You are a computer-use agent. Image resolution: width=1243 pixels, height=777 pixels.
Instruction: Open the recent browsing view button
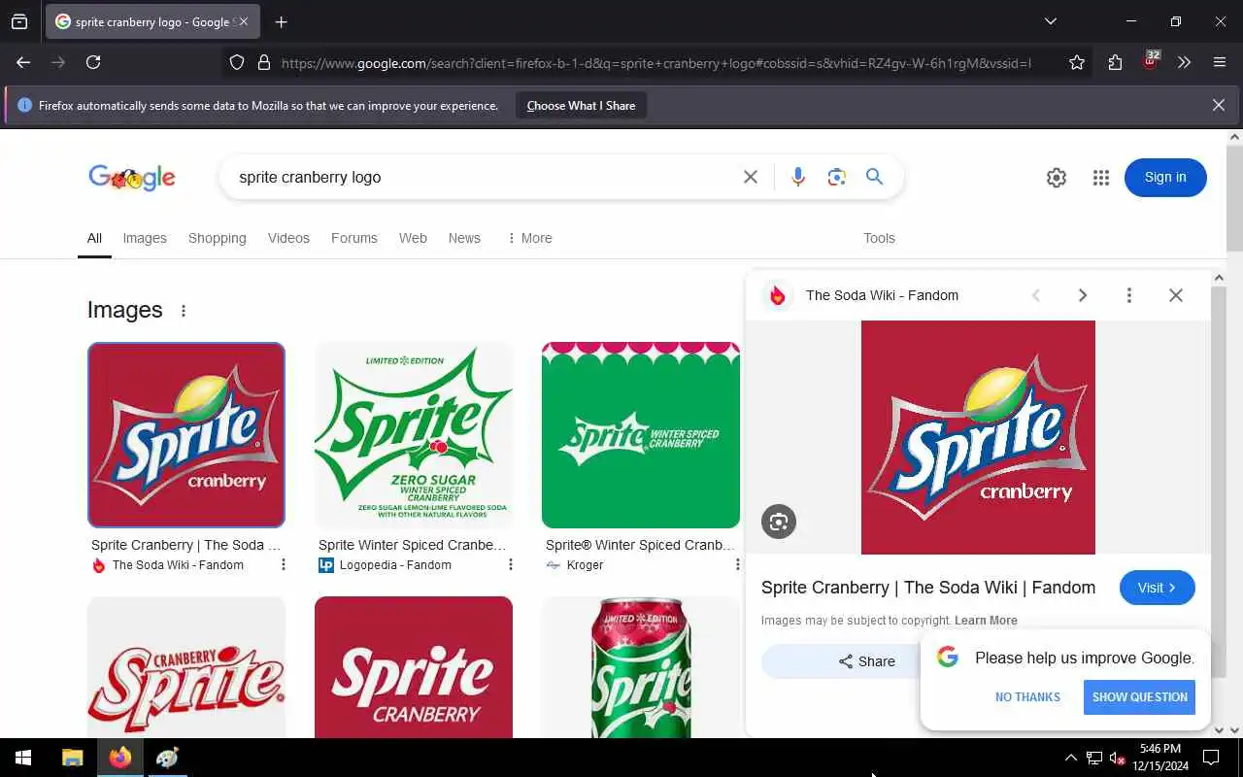click(x=19, y=21)
